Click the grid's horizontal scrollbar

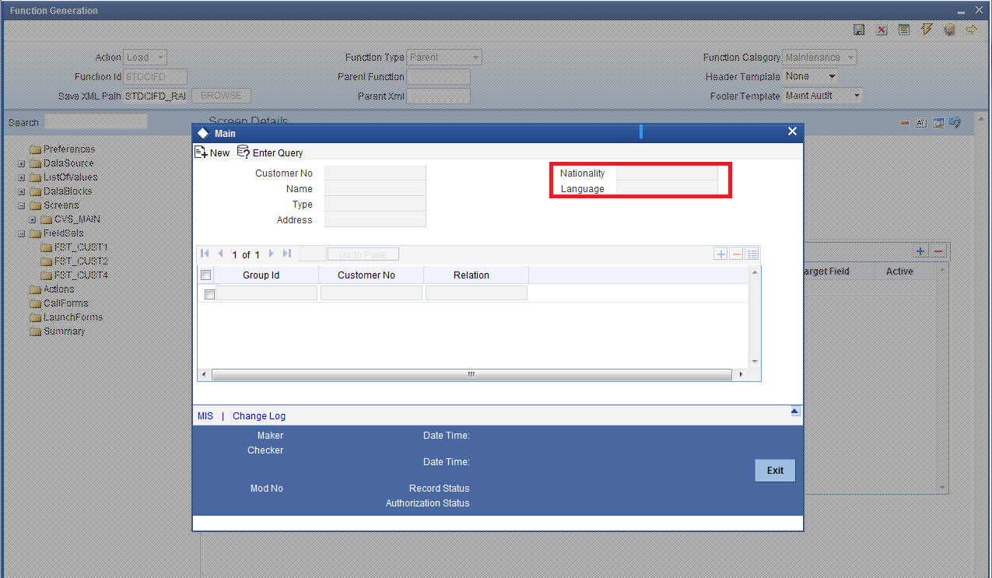tap(471, 374)
